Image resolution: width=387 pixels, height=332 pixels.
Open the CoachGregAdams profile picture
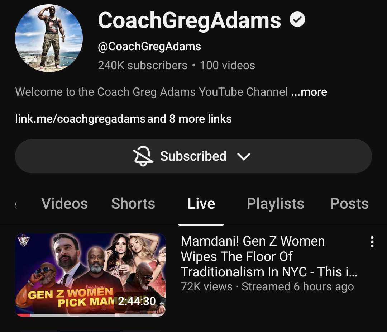tap(49, 38)
